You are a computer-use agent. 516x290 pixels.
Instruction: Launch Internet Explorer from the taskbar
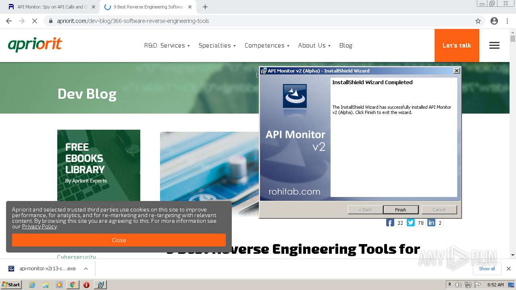tap(32, 285)
